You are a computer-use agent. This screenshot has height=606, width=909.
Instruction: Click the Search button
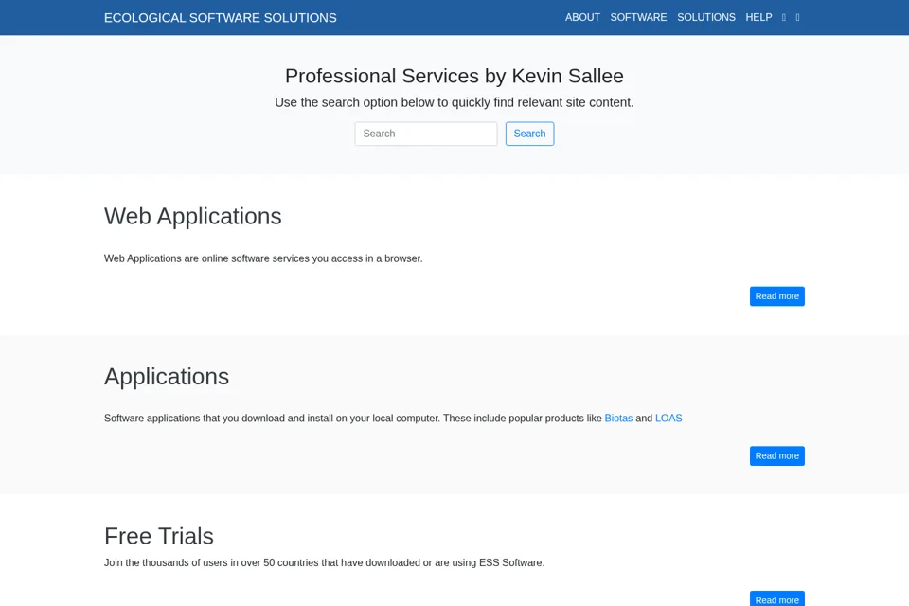click(529, 134)
